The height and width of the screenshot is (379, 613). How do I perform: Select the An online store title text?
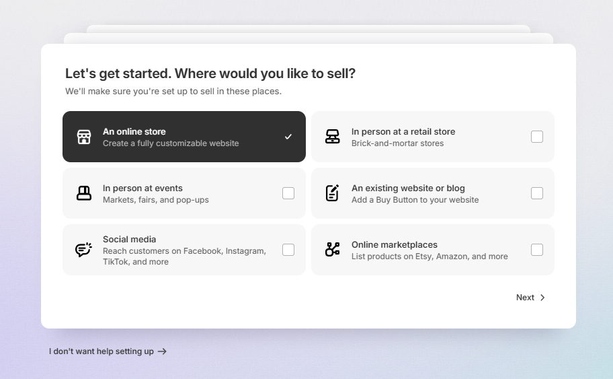coord(134,131)
